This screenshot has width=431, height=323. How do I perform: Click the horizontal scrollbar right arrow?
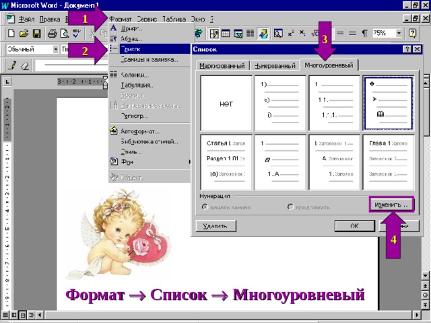click(x=417, y=315)
